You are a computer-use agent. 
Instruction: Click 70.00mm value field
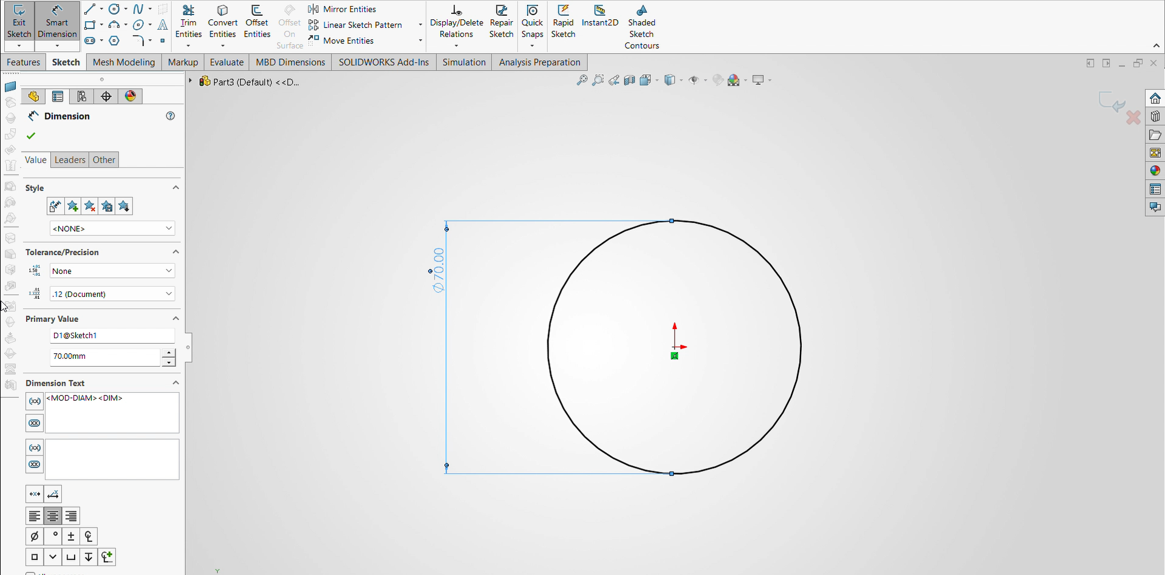[105, 356]
